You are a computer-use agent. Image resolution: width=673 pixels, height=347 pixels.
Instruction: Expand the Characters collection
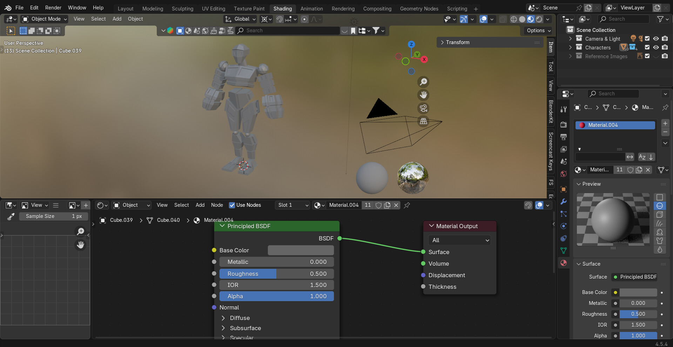click(570, 47)
